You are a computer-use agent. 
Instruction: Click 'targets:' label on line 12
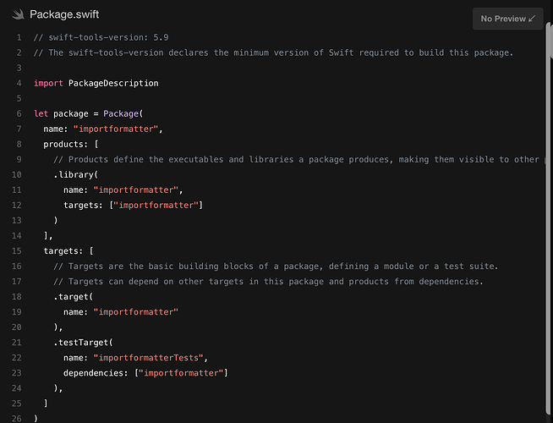click(83, 206)
